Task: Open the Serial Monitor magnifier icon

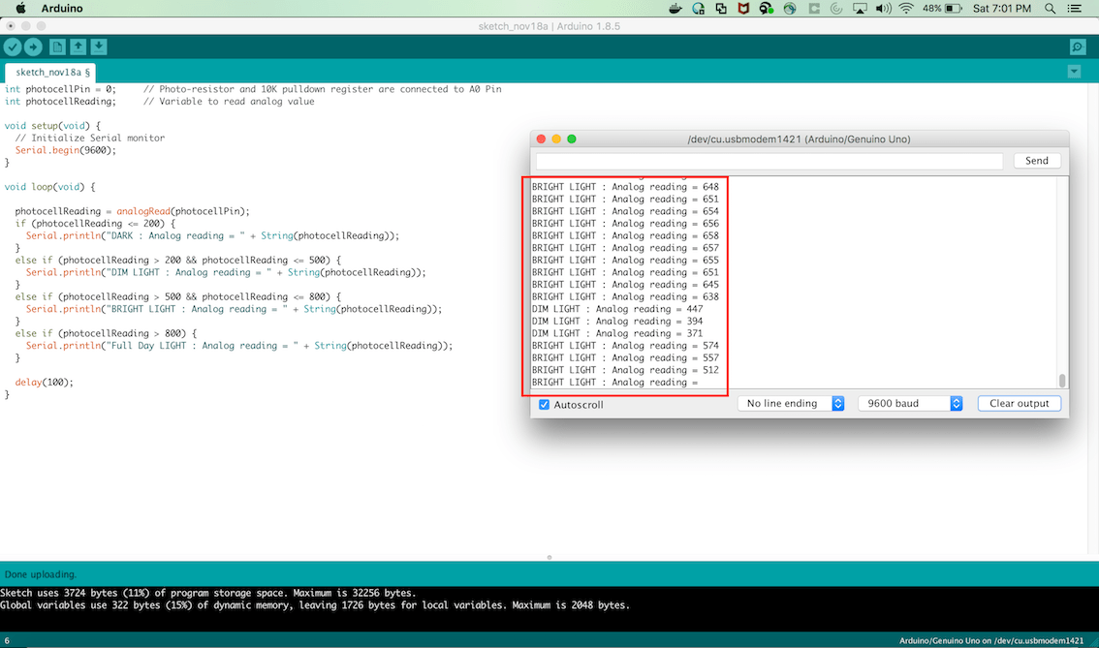Action: click(1078, 46)
